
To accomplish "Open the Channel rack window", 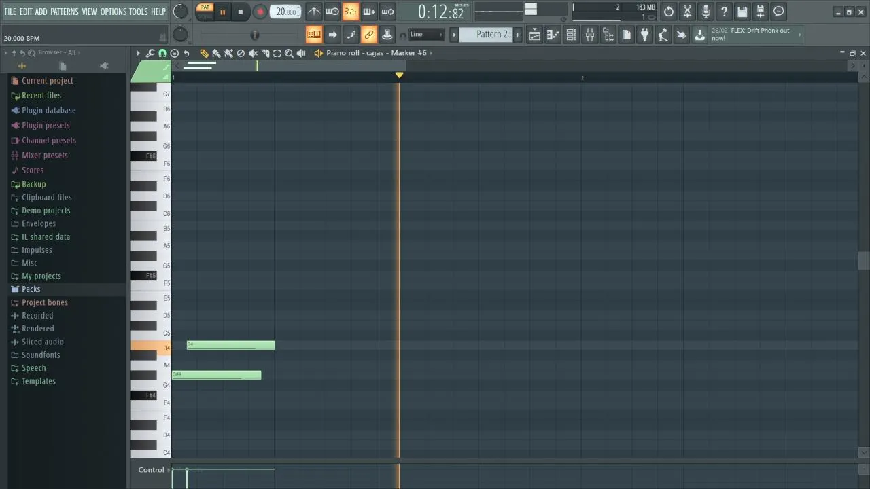I will pyautogui.click(x=572, y=35).
